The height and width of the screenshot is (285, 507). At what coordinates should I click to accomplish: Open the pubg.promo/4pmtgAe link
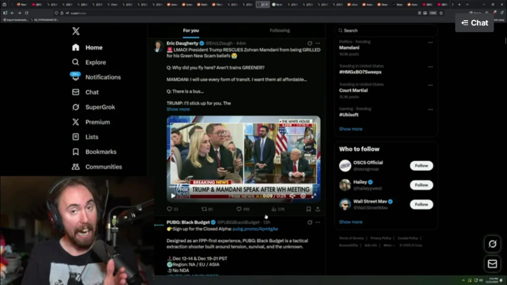click(x=255, y=229)
